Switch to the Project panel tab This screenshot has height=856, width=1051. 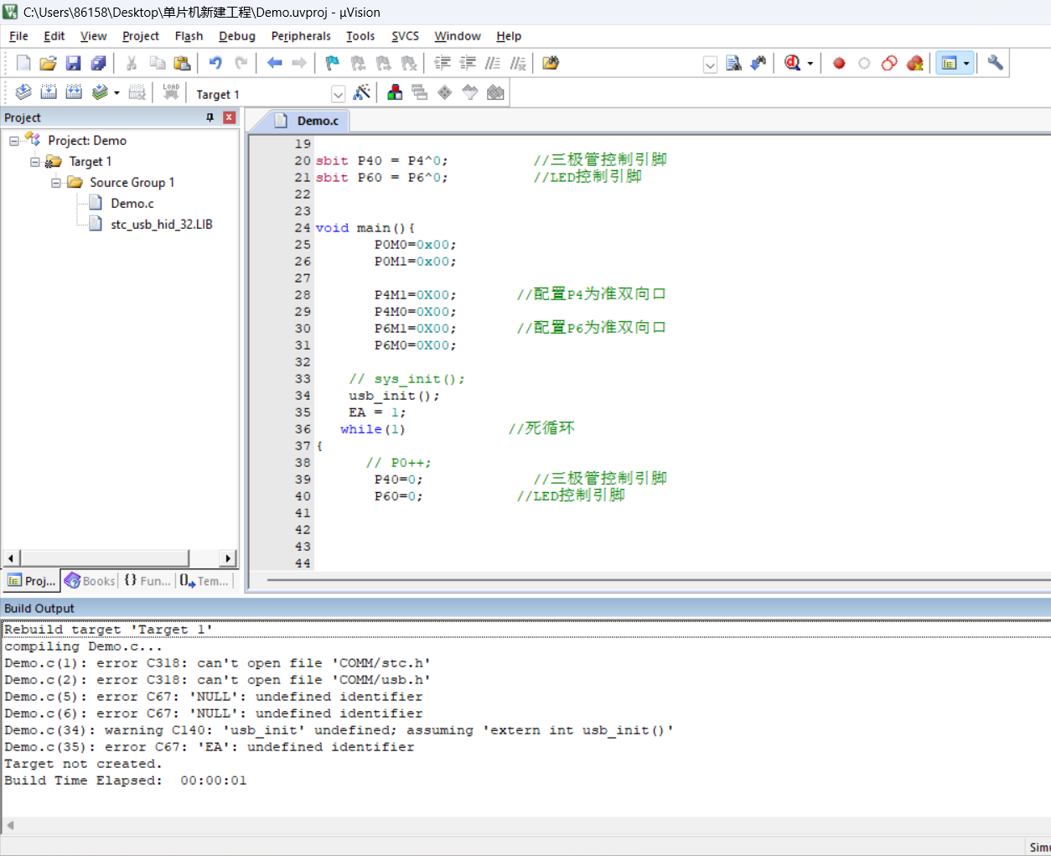pos(31,581)
